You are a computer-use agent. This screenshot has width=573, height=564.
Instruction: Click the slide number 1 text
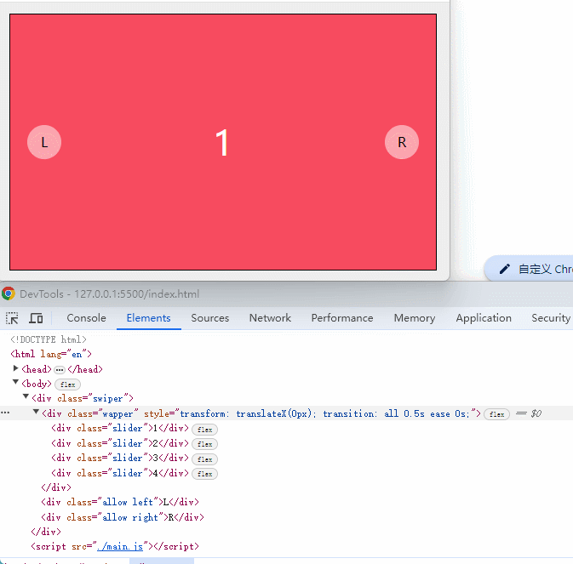[x=222, y=143]
